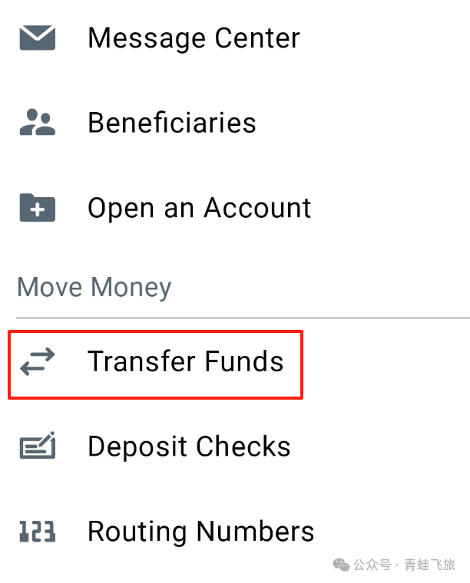Click the Open an Account folder icon
The height and width of the screenshot is (583, 470).
point(37,208)
